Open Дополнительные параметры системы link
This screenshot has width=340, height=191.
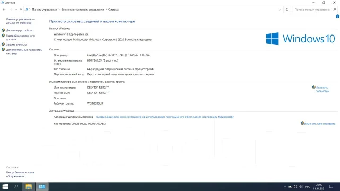point(24,51)
